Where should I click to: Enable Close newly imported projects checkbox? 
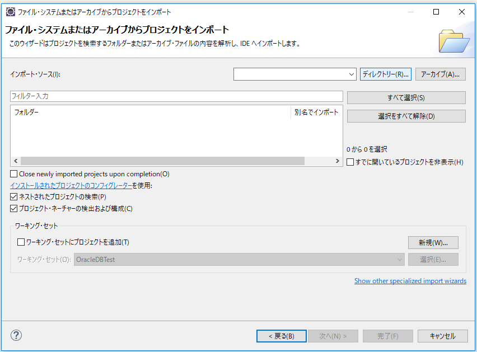pyautogui.click(x=13, y=174)
